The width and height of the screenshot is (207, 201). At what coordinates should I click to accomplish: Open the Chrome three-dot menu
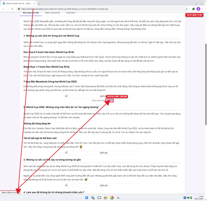[202, 9]
